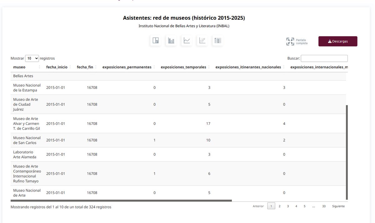The width and height of the screenshot is (375, 223).
Task: Click itinerantes value 4 in Carrillo Gil row
Action: [284, 124]
